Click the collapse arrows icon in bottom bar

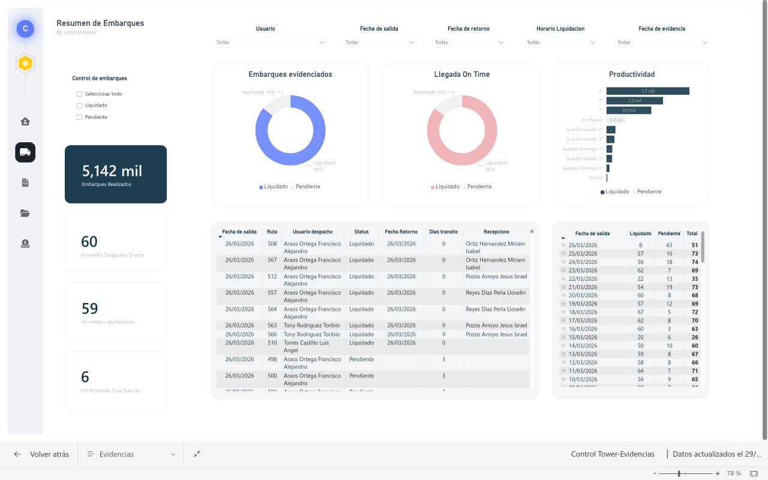[197, 454]
